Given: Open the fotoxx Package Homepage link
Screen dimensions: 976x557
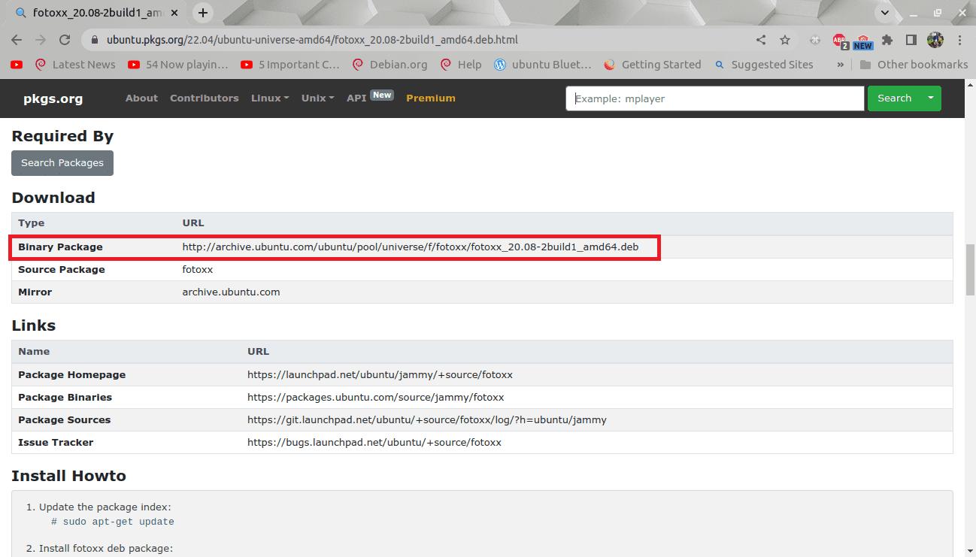Looking at the screenshot, I should tap(379, 374).
